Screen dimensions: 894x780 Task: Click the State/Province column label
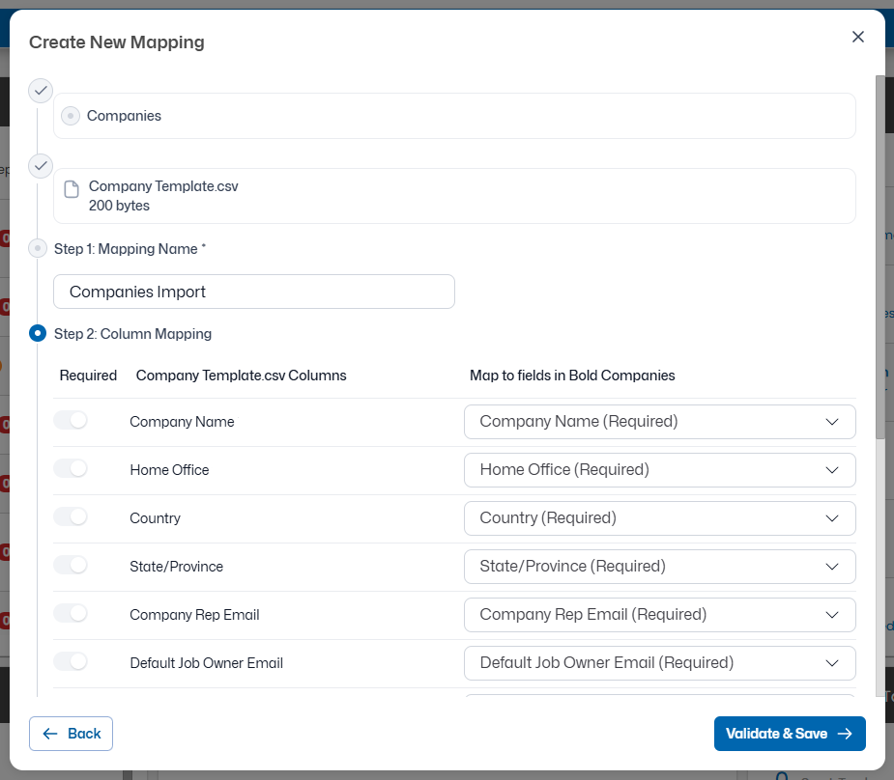[176, 567]
